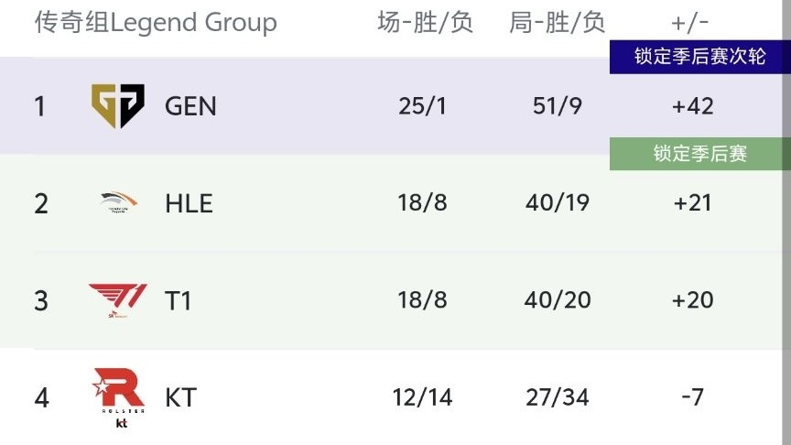Click the +/- column header

[689, 23]
